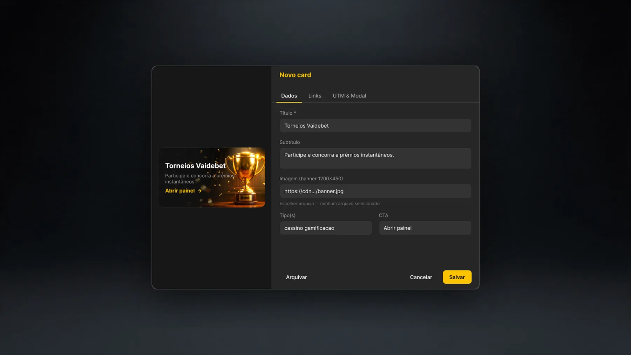This screenshot has width=631, height=355.
Task: Click the Torneios Vaidebet preview card title
Action: (x=195, y=166)
